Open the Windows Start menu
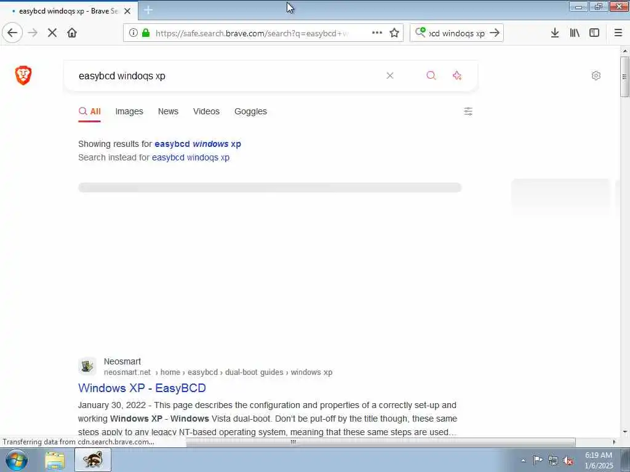The width and height of the screenshot is (630, 472). tap(17, 460)
